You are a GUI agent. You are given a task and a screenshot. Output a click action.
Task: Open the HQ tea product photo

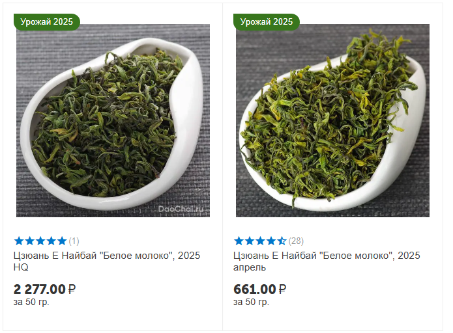point(113,120)
